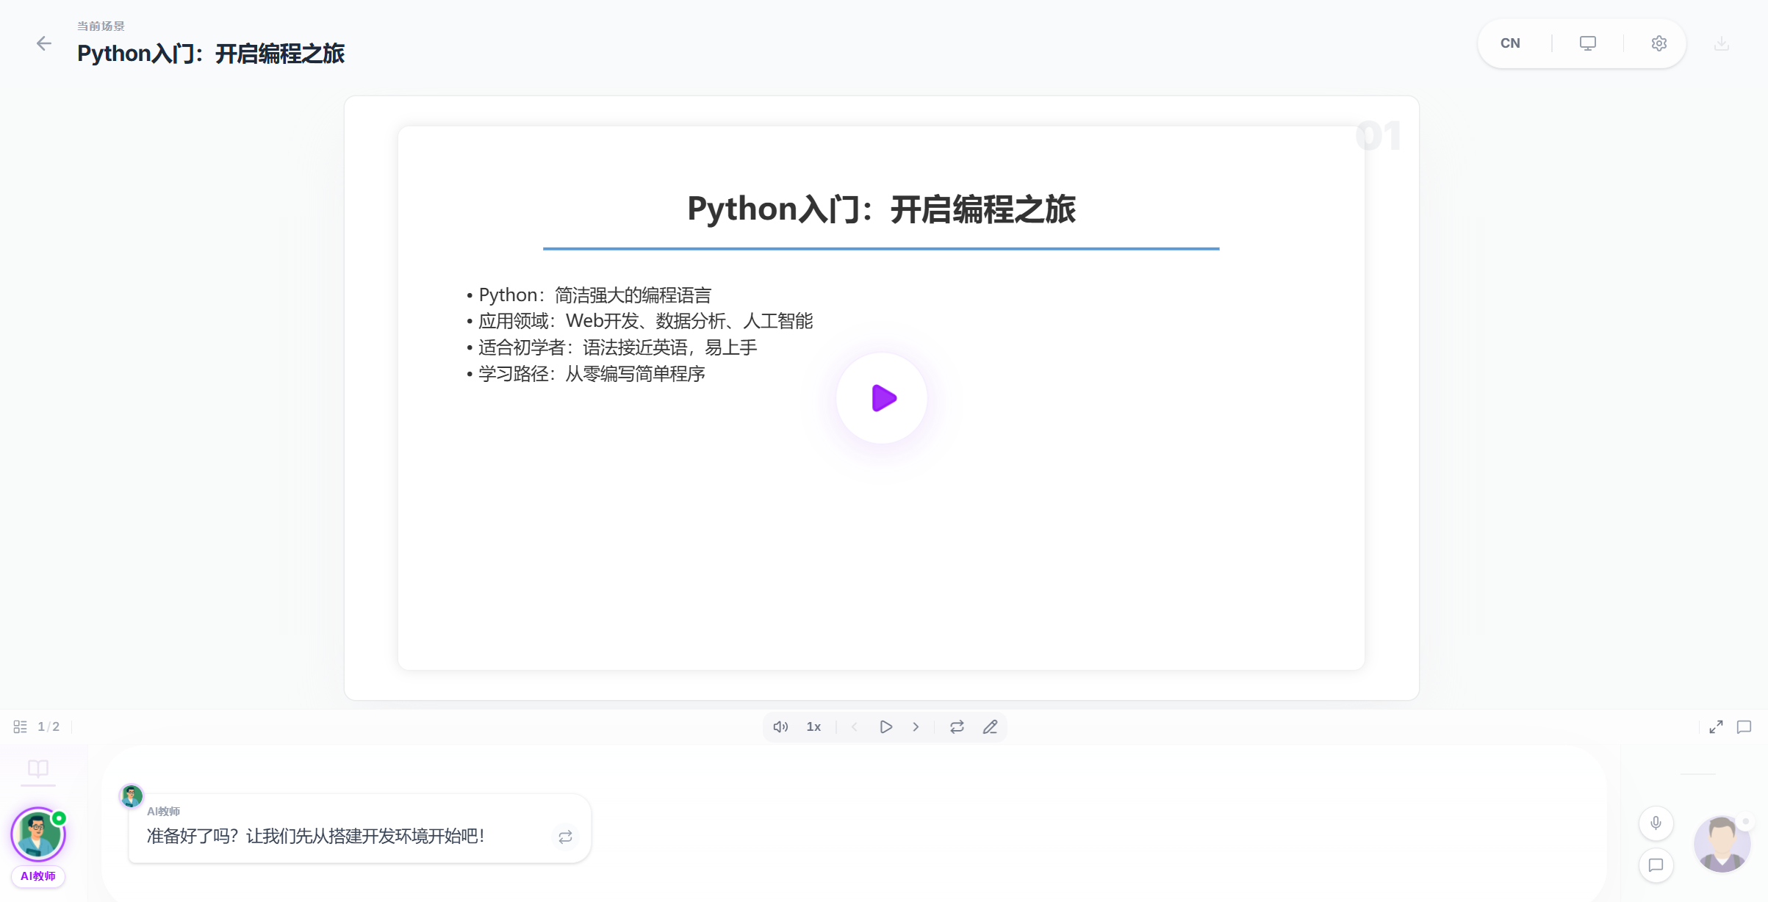Select the textbook icon in the left sidebar
1768x902 pixels.
pyautogui.click(x=37, y=770)
